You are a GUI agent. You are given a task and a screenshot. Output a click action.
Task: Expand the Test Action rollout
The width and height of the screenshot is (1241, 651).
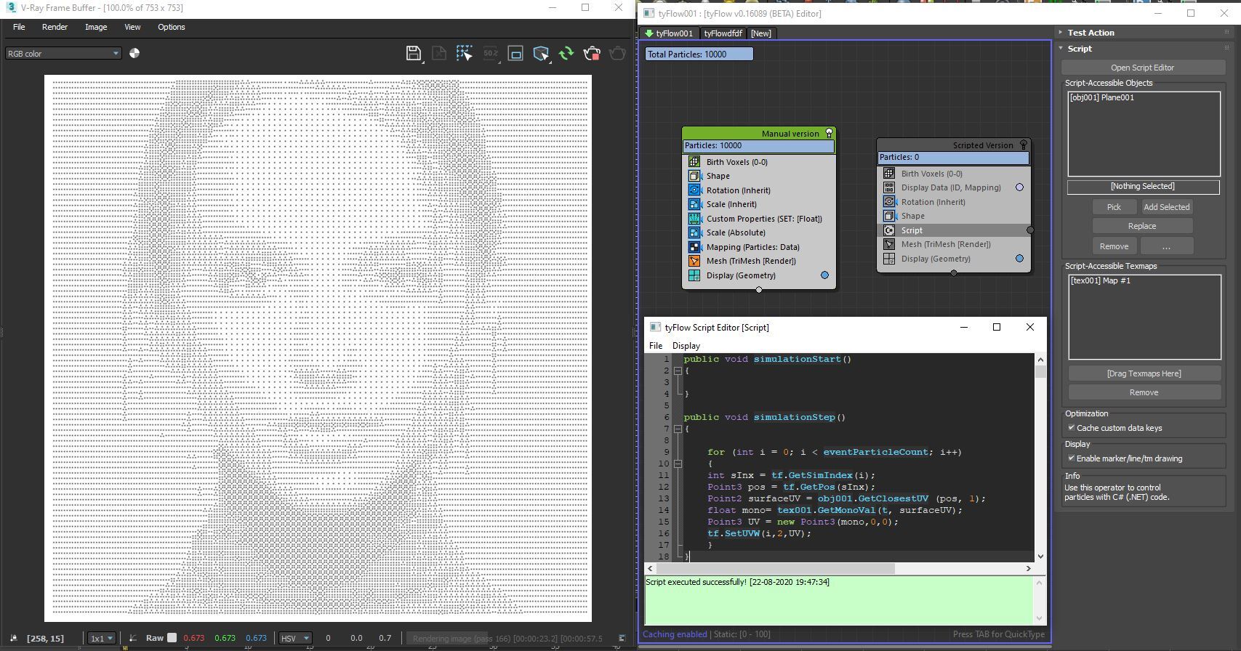[x=1061, y=32]
